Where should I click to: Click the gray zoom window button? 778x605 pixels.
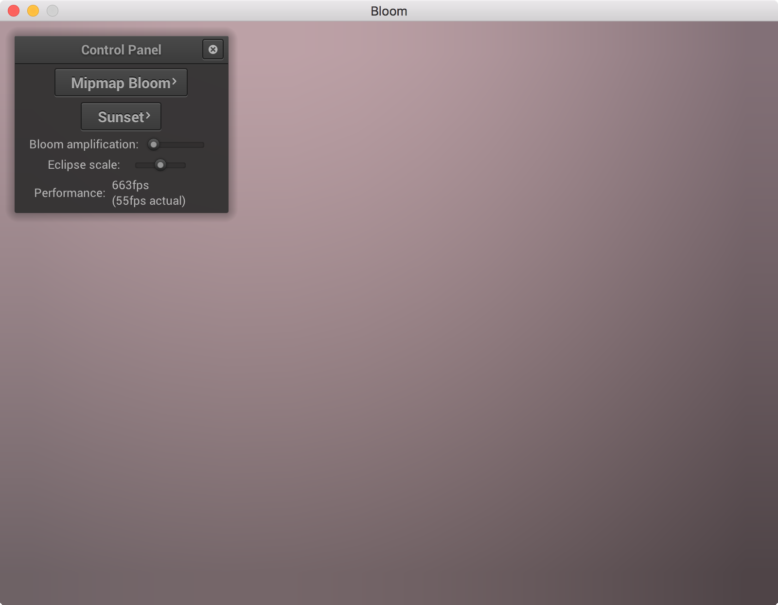pyautogui.click(x=53, y=11)
